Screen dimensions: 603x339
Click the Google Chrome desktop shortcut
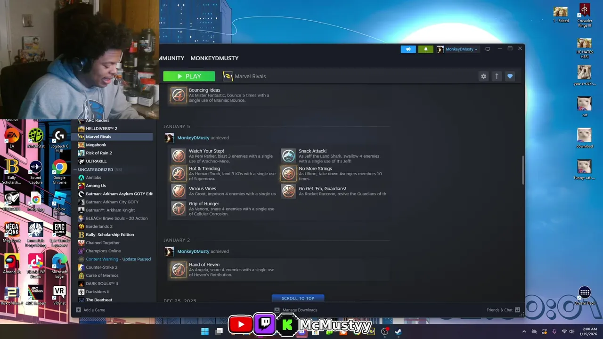point(59,172)
